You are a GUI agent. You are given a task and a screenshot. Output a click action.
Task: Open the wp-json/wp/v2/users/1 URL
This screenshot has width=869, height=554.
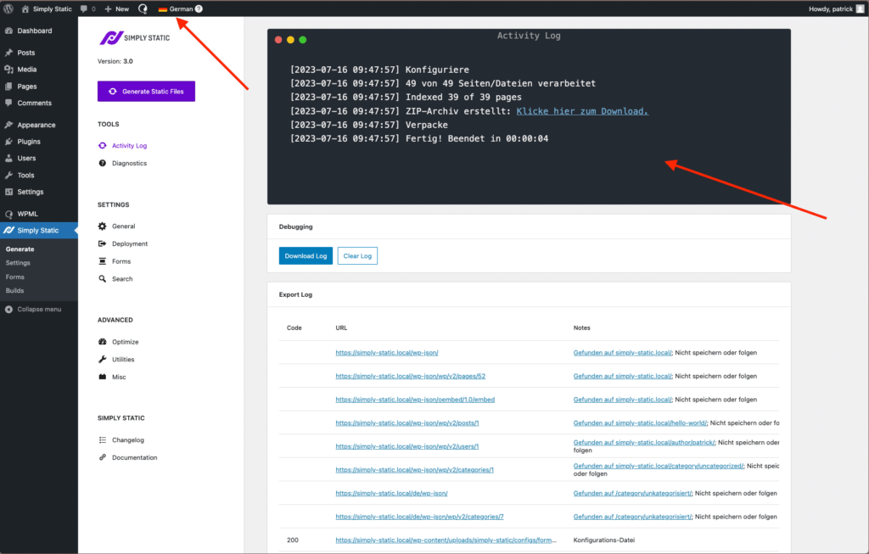[407, 446]
